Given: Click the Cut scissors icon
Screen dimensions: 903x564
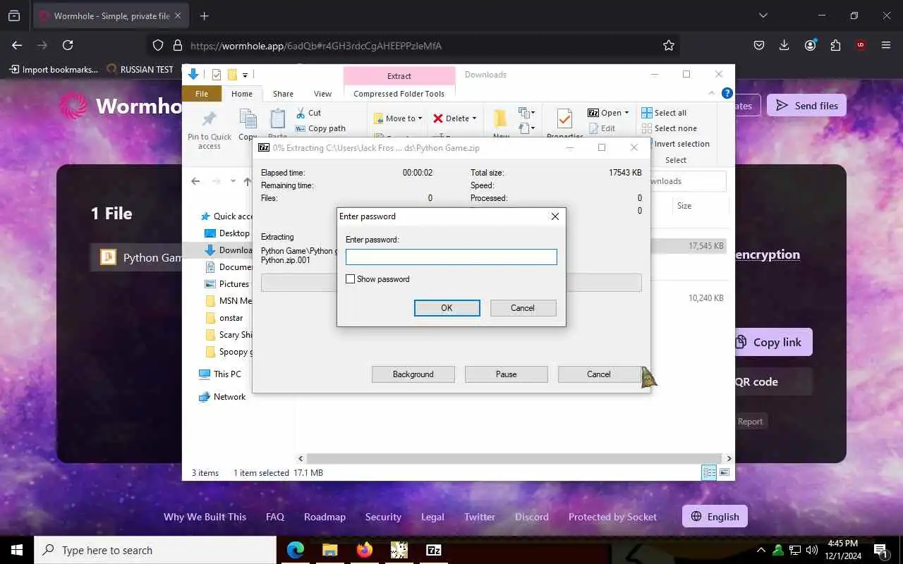Looking at the screenshot, I should [x=300, y=113].
